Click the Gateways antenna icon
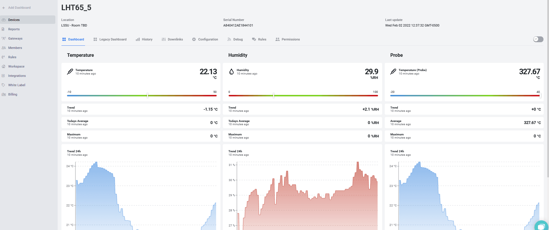Screen dimensions: 549x230 tap(3, 38)
